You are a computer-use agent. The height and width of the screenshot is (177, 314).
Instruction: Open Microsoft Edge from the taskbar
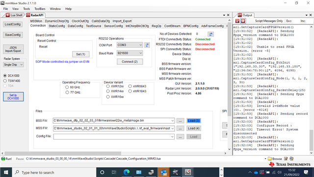(x=127, y=172)
